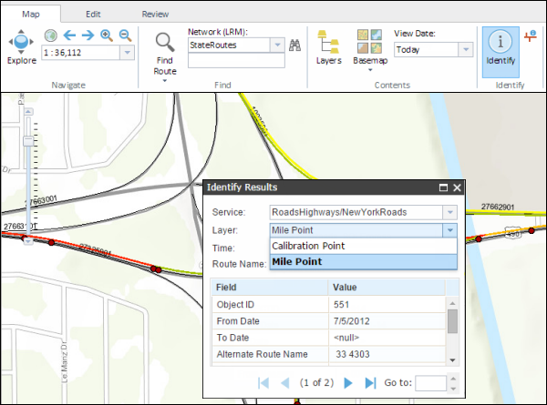Go to next map extent arrow
This screenshot has width=547, height=405.
tap(88, 35)
